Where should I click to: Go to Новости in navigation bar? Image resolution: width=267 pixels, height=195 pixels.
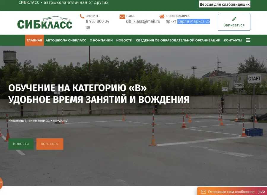124,40
